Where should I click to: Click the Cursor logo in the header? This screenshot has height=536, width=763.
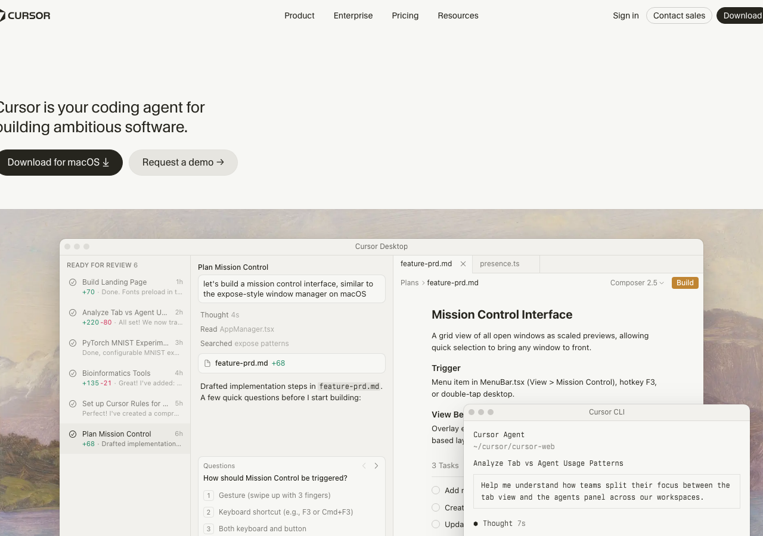(x=24, y=15)
